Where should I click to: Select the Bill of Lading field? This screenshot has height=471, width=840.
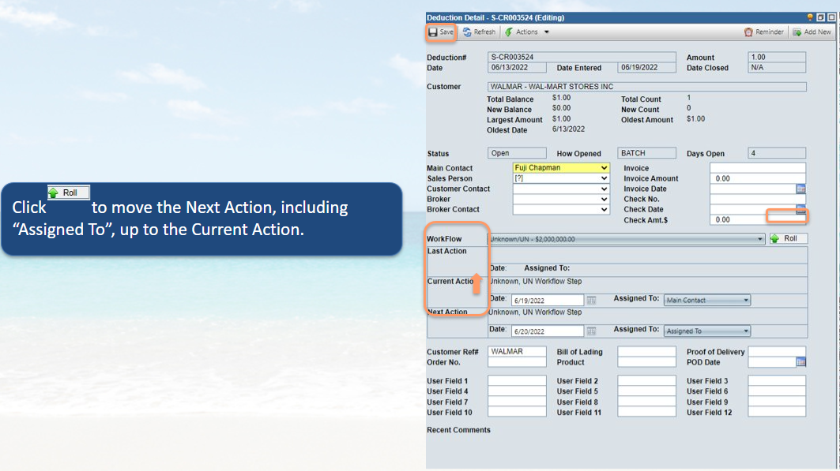pyautogui.click(x=646, y=352)
